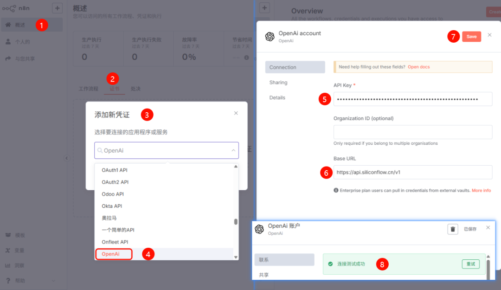The width and height of the screenshot is (501, 290).
Task: Save the OpenAi account credential
Action: (x=471, y=37)
